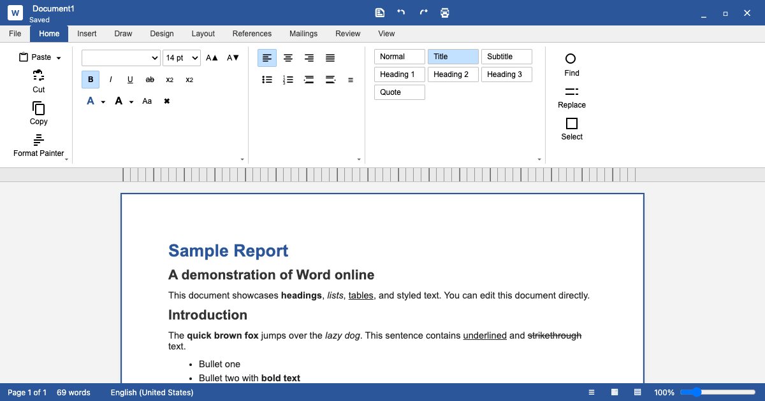Switch to the Draw tab
Screen dimensions: 765x401
(x=123, y=34)
